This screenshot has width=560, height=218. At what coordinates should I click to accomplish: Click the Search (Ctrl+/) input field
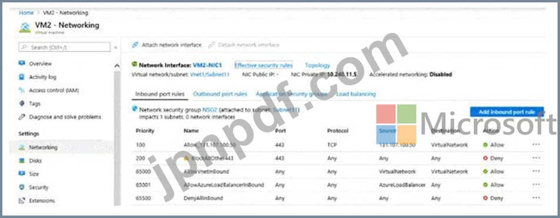coord(64,47)
